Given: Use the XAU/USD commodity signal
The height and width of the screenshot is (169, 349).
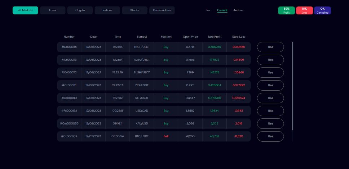Looking at the screenshot, I should 270,124.
